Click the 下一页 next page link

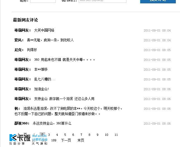pos(66,140)
